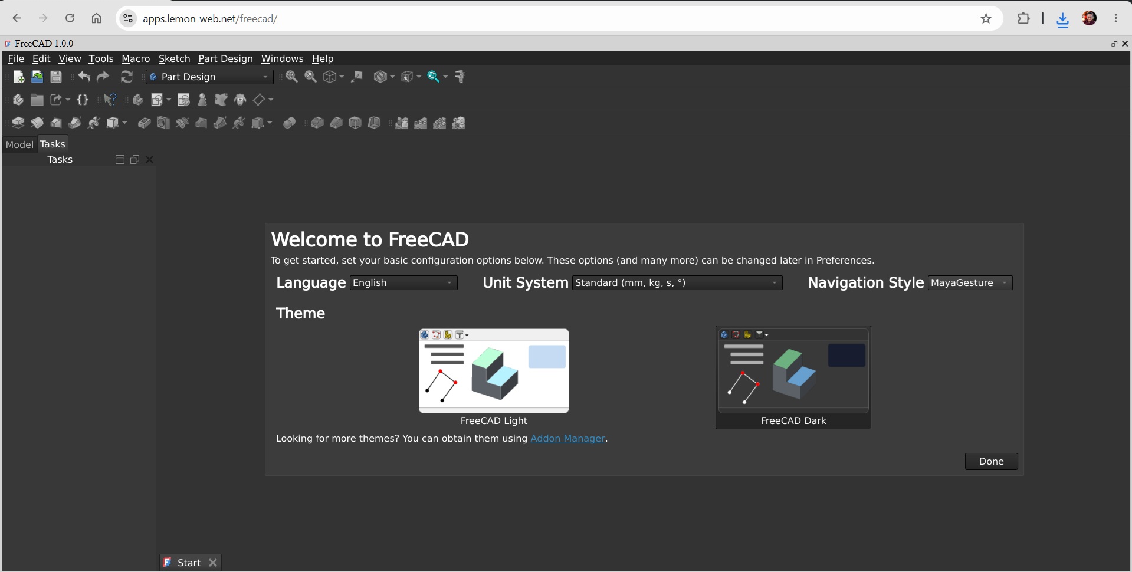Select the Linear Pattern tool
The image size is (1132, 572).
[x=421, y=123]
